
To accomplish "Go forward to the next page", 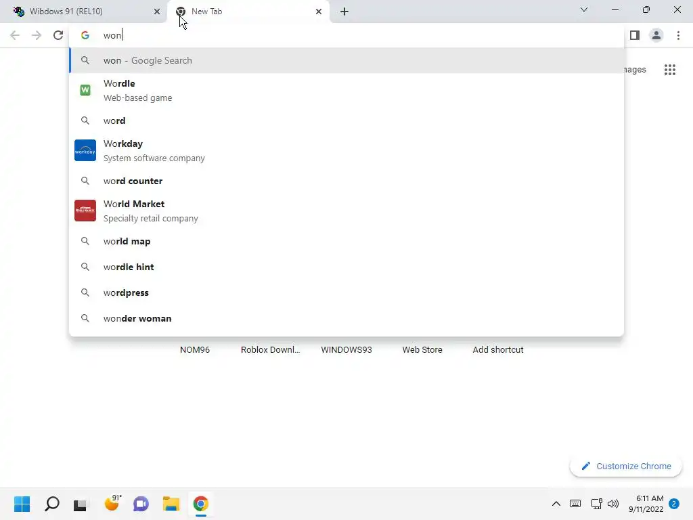I will (x=37, y=35).
